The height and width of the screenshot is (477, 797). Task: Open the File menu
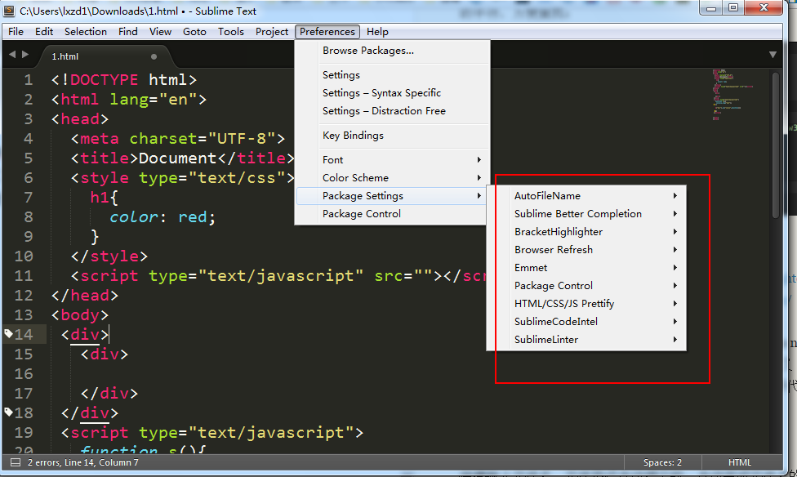(x=16, y=32)
